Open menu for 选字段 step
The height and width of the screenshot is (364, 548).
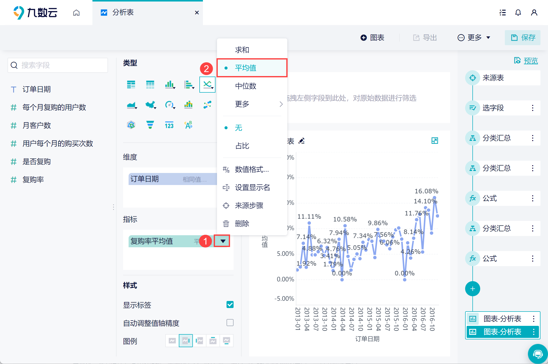[x=533, y=108]
